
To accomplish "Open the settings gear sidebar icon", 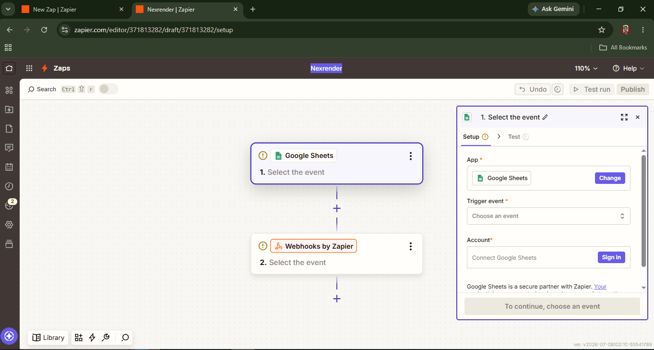I will [x=9, y=225].
